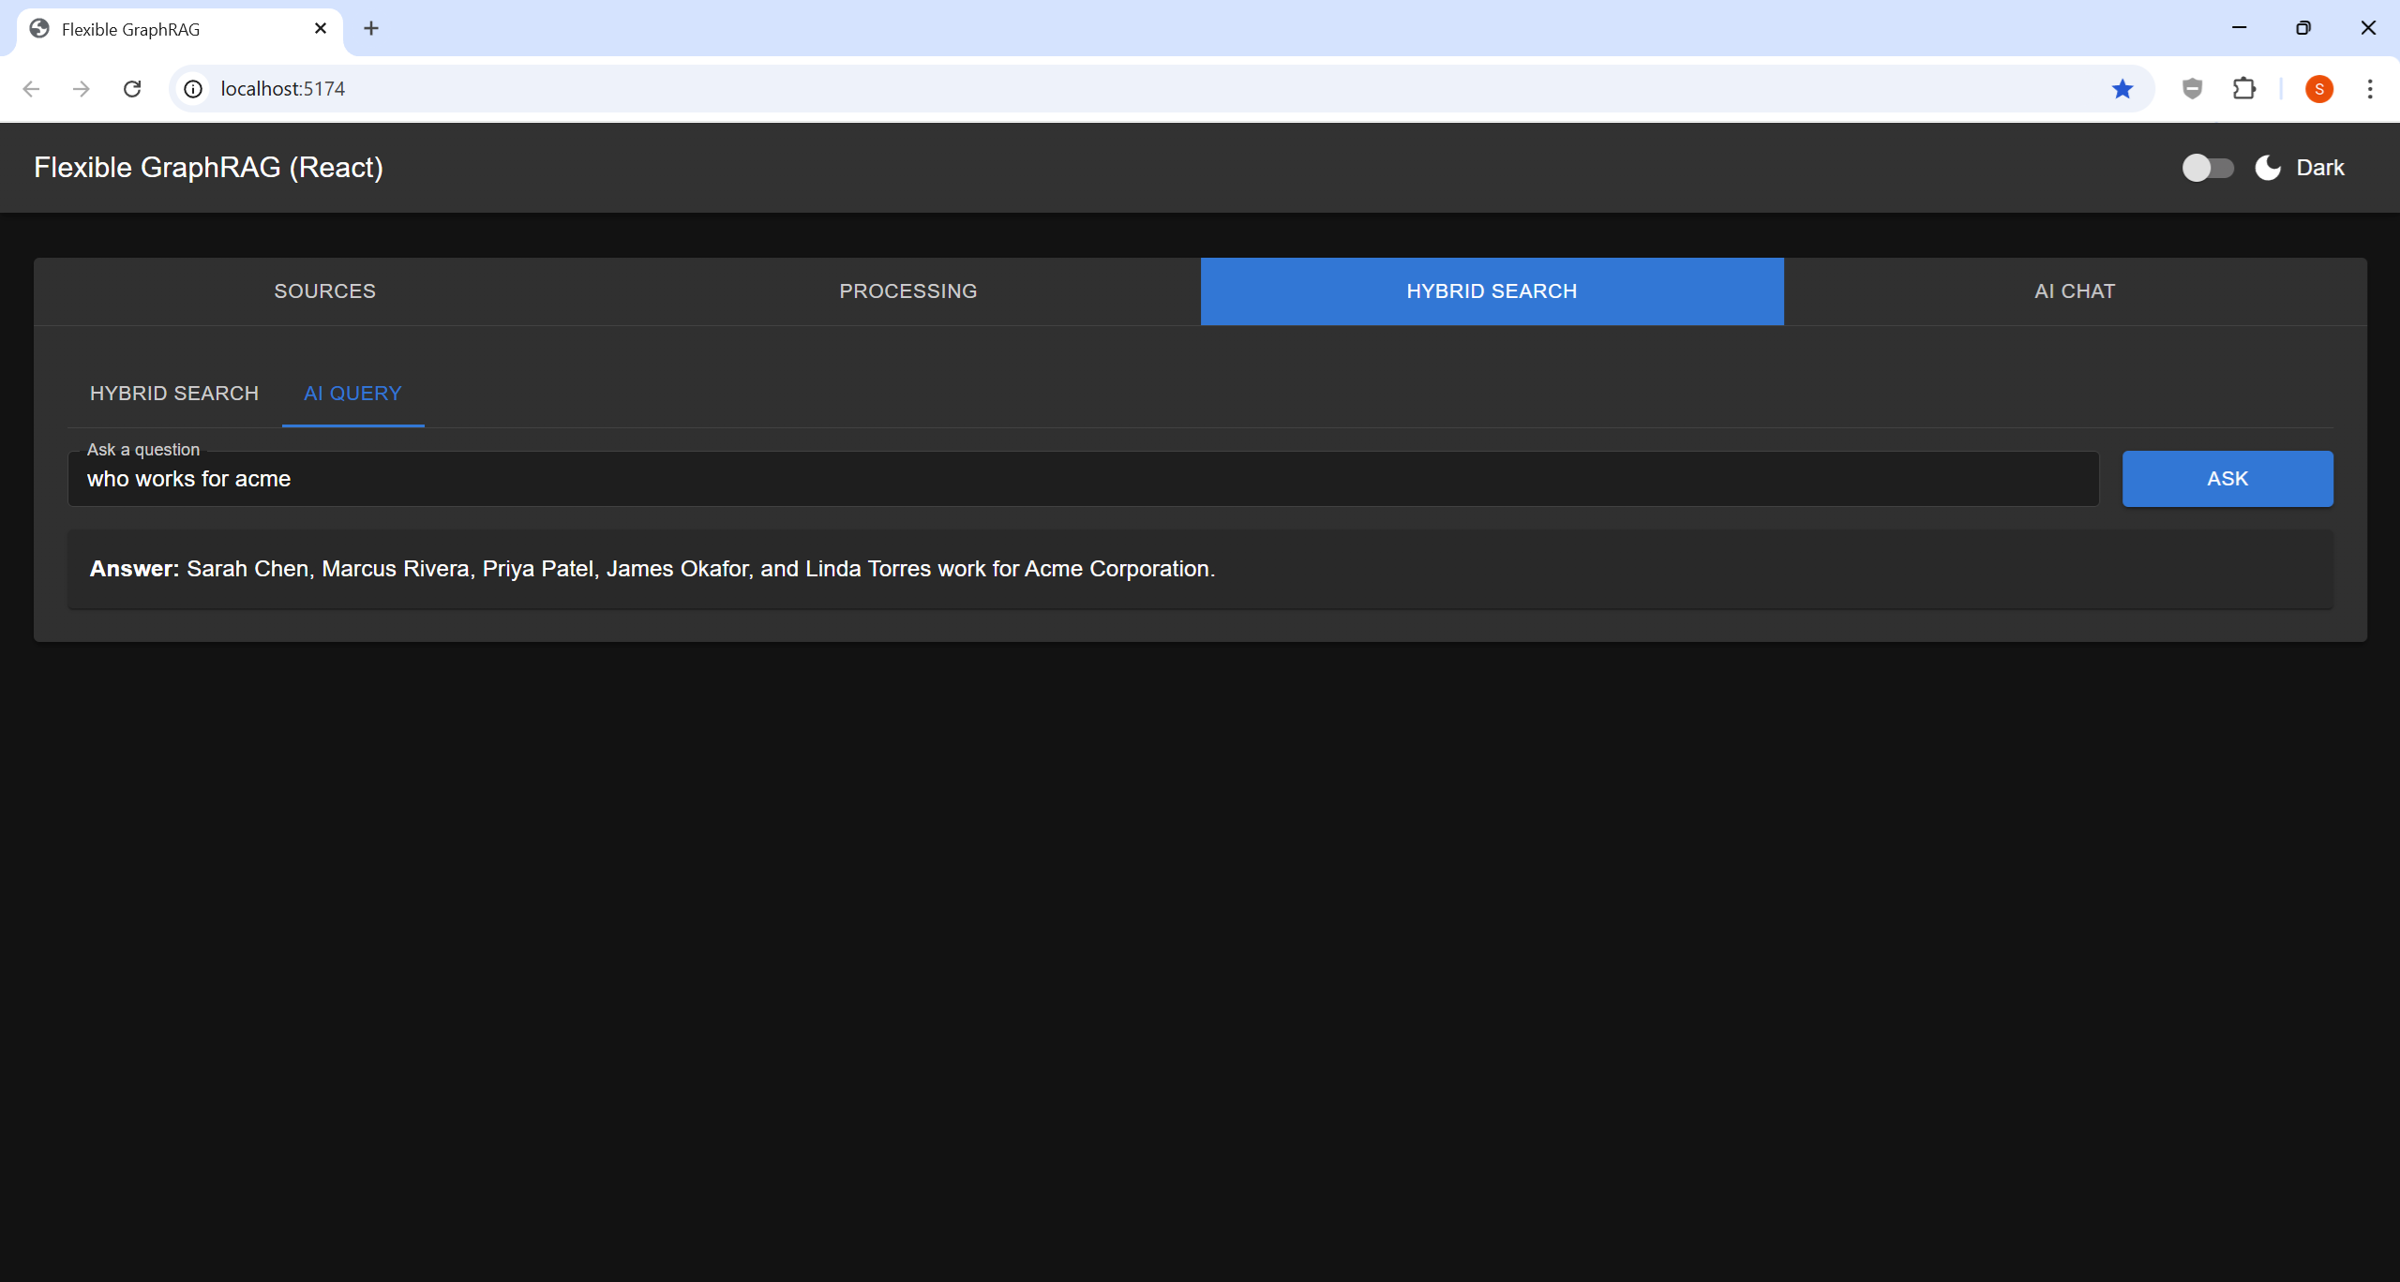Go to the AI Chat tab

coord(2074,291)
